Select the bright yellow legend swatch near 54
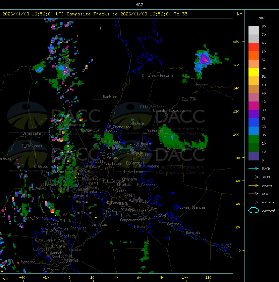The height and width of the screenshot is (282, 279). tap(254, 72)
